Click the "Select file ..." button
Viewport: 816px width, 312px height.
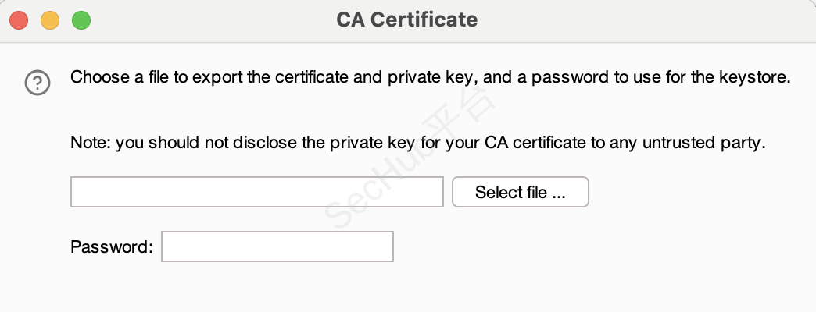click(x=520, y=193)
